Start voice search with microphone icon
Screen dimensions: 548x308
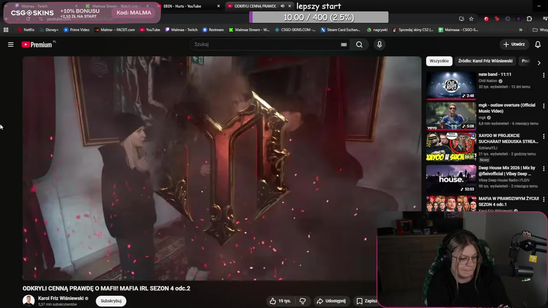pos(379,44)
